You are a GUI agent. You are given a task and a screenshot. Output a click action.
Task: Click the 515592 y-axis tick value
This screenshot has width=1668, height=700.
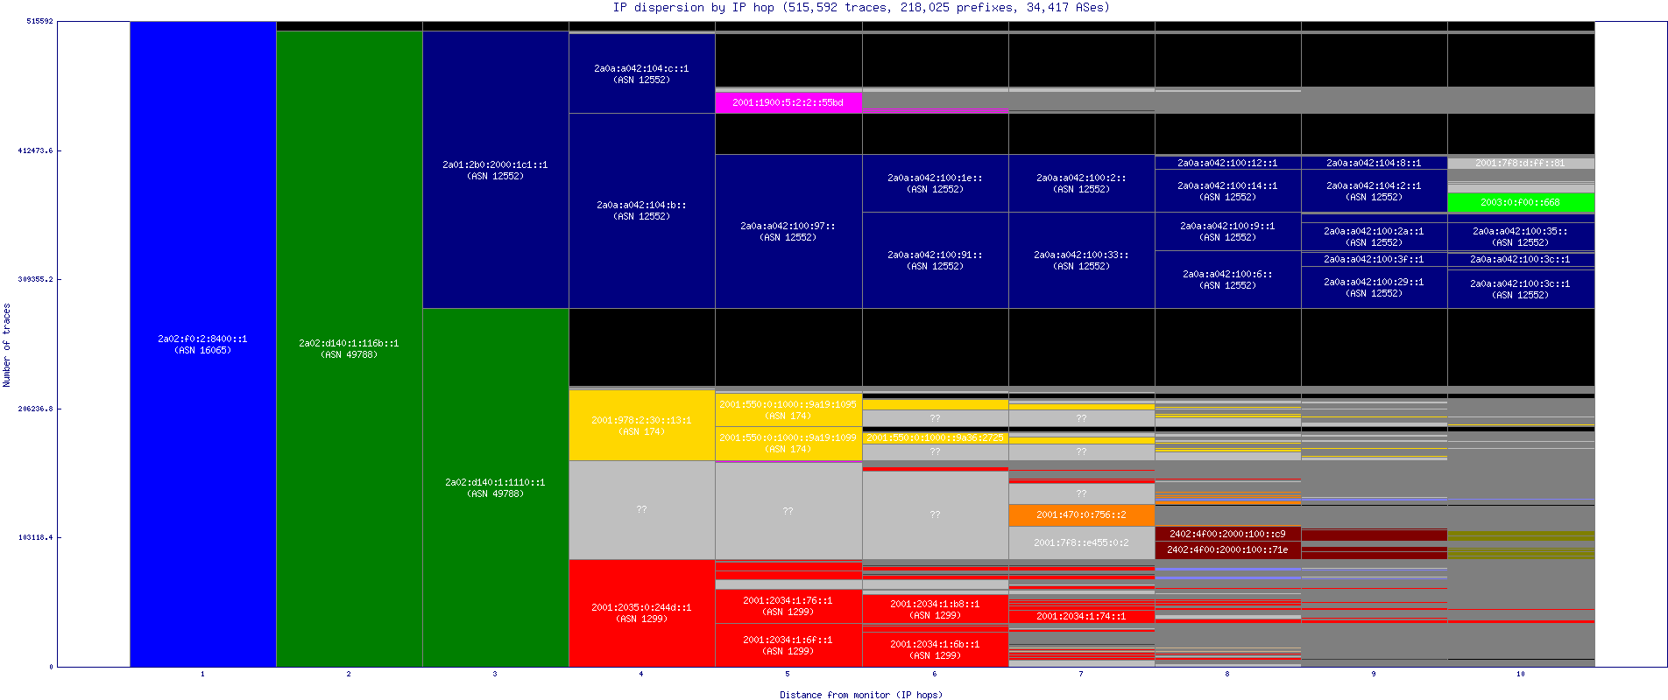(x=39, y=21)
